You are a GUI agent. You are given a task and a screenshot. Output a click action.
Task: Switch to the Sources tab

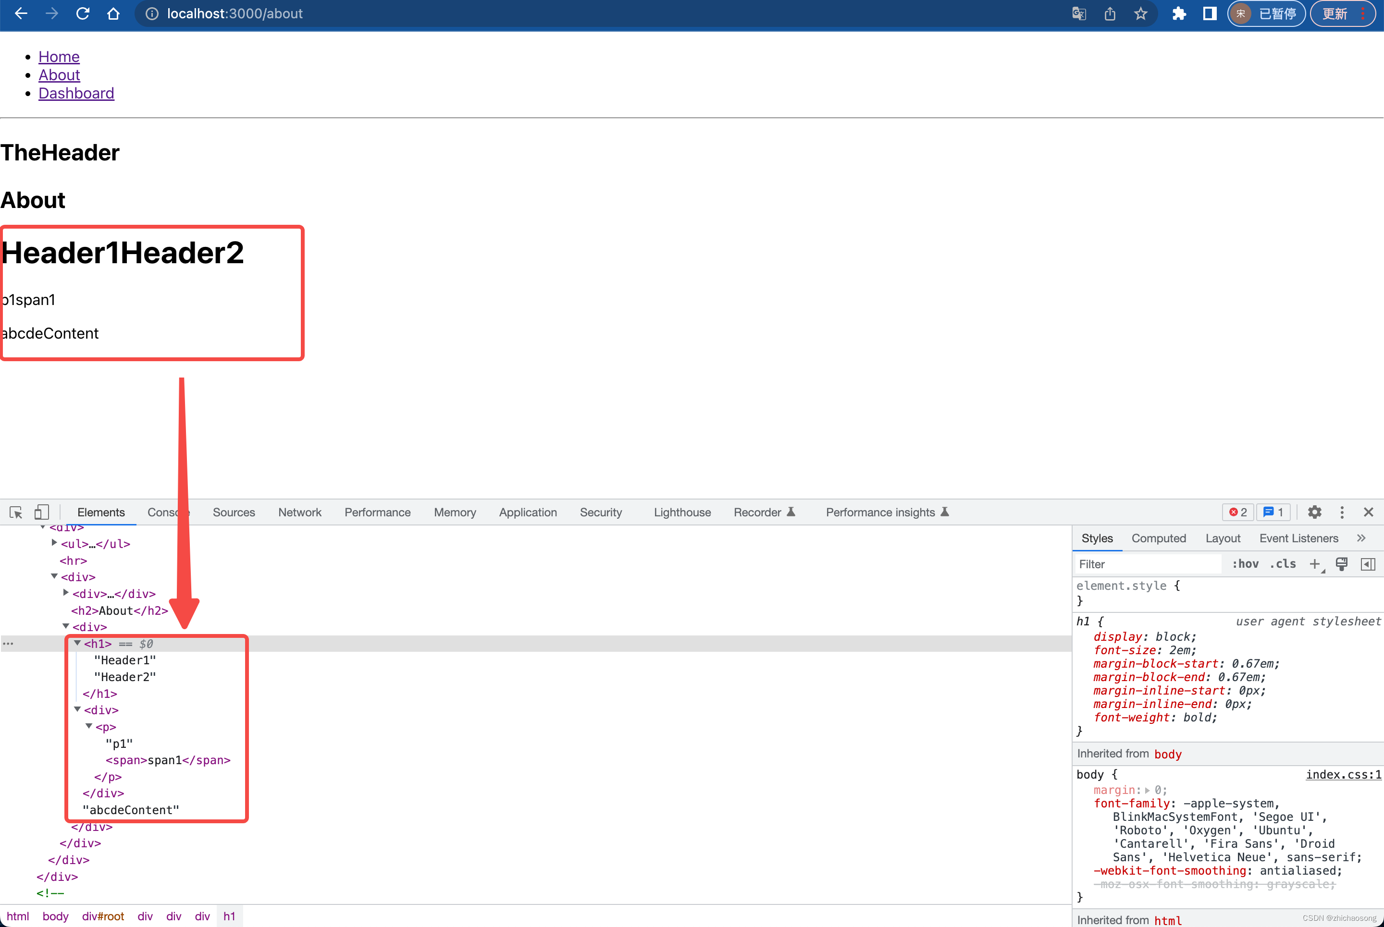(234, 512)
